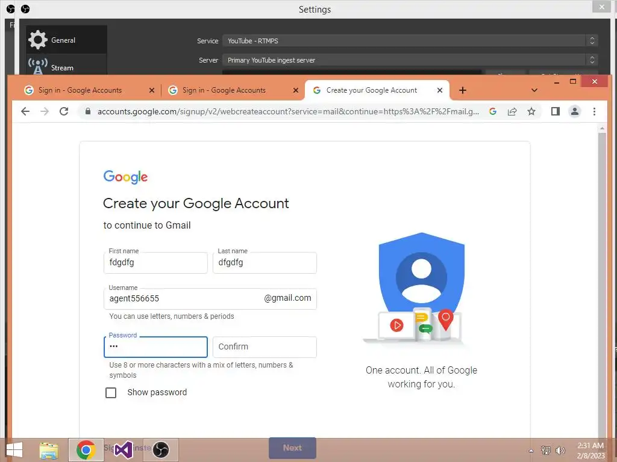Open a new Chrome tab

tap(463, 90)
